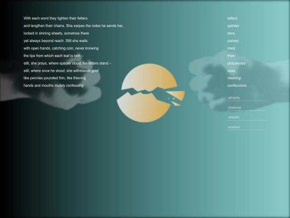The width and height of the screenshot is (290, 218).
Task: Click line beginning "and lengthen their chains"
Action: coord(74,26)
